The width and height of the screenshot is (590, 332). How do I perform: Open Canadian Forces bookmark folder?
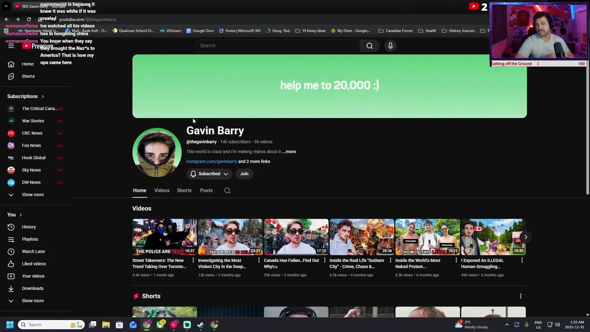(x=395, y=31)
